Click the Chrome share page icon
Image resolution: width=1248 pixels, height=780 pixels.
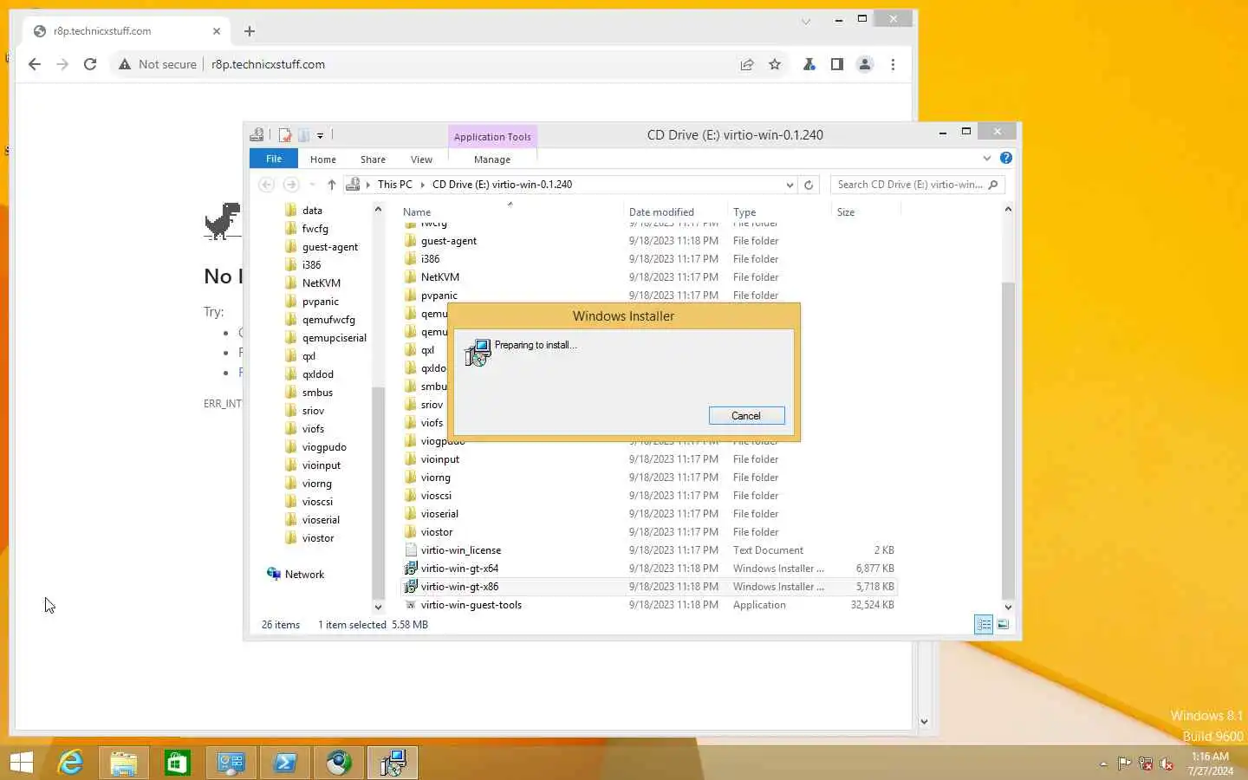click(x=747, y=64)
